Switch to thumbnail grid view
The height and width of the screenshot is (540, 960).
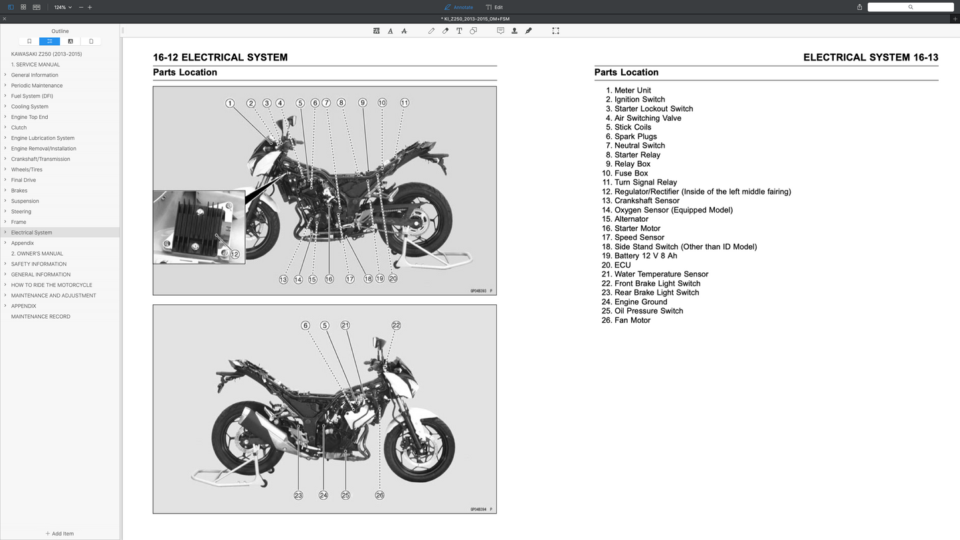point(23,7)
